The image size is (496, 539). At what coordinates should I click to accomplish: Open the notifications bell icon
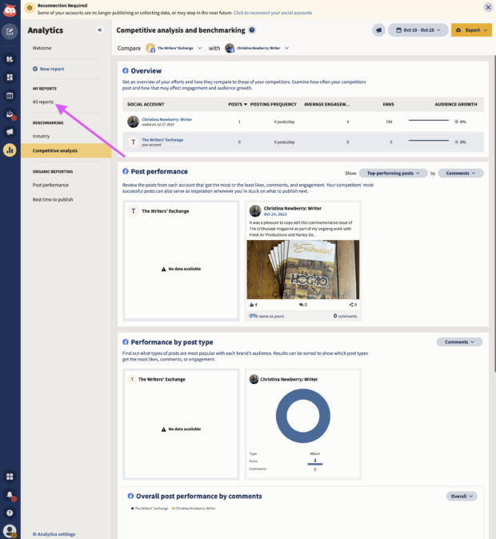pyautogui.click(x=10, y=495)
